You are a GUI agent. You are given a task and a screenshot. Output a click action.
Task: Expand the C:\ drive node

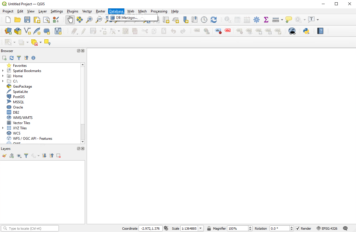tap(3, 81)
